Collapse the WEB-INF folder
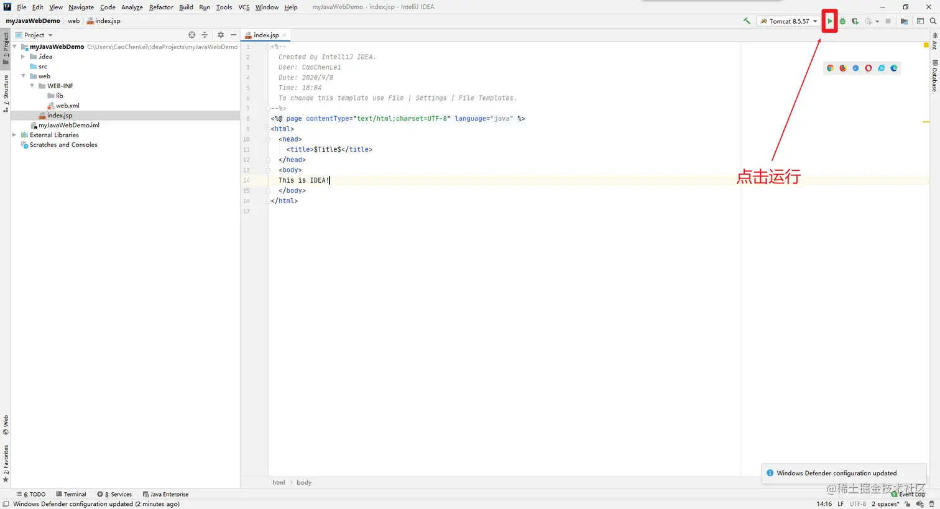 pos(32,86)
